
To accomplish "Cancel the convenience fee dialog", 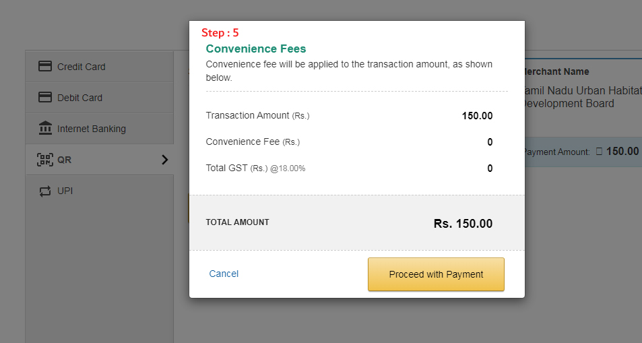I will [224, 274].
